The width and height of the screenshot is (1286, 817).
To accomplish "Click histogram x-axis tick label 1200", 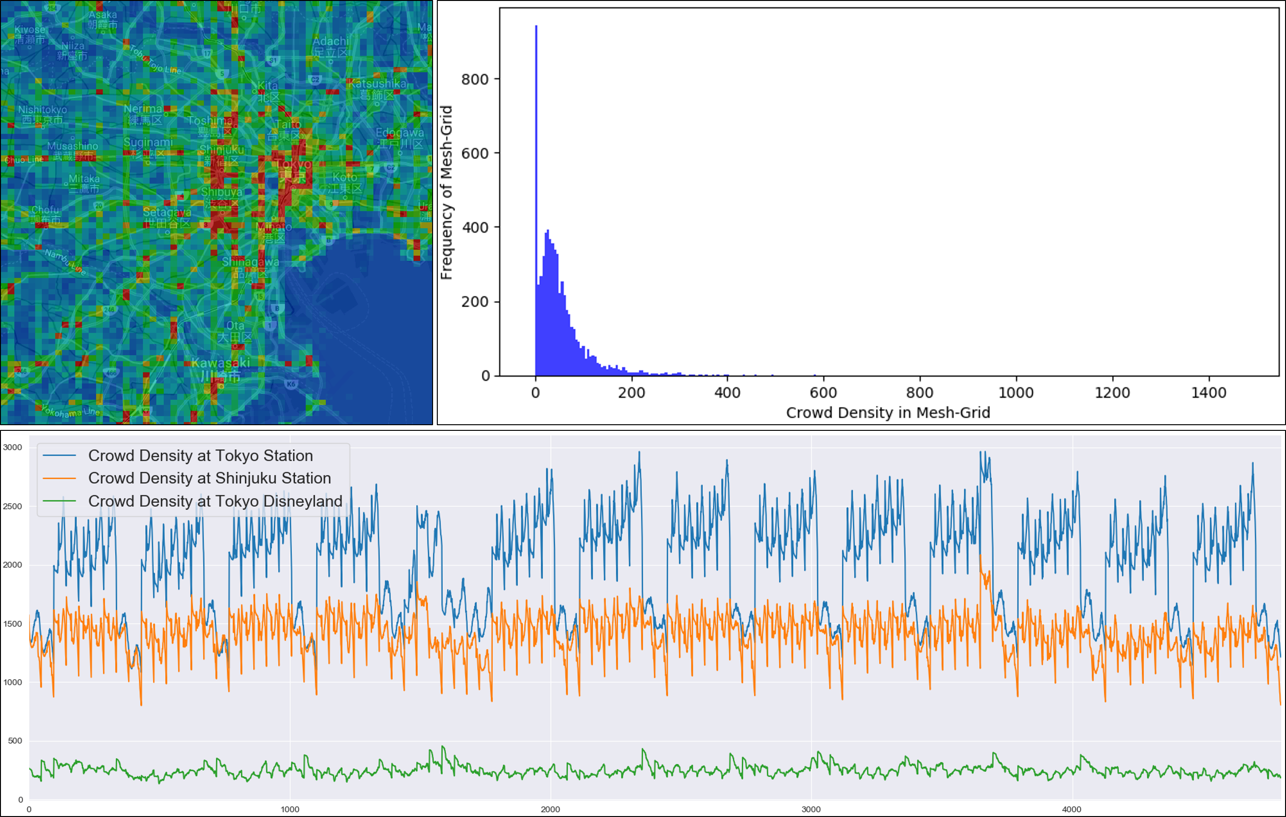I will pyautogui.click(x=1112, y=393).
